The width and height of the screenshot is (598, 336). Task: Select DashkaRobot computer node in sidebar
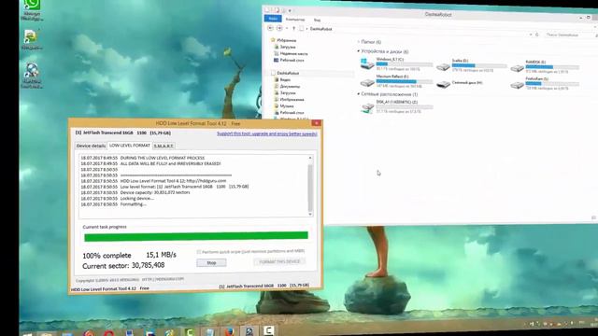click(288, 73)
